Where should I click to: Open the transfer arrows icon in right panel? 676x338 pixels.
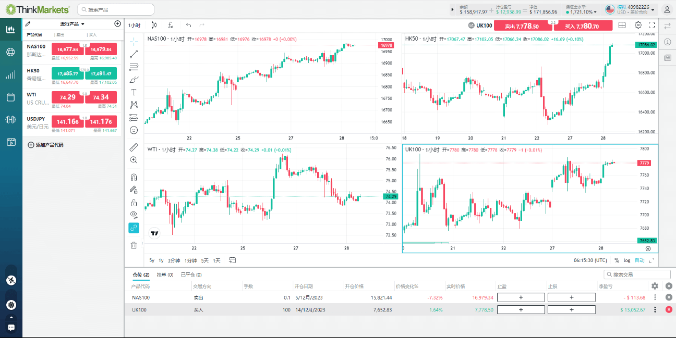667,25
